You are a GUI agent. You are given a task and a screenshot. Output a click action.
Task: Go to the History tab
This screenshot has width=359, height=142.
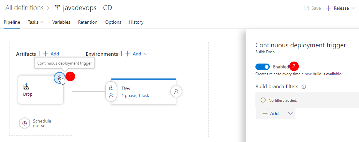point(136,22)
